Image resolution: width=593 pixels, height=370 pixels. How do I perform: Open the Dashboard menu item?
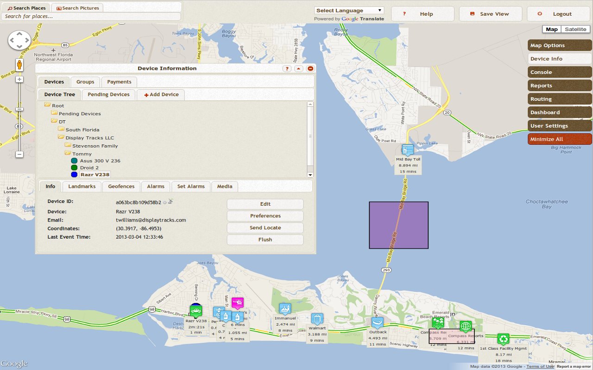(560, 112)
